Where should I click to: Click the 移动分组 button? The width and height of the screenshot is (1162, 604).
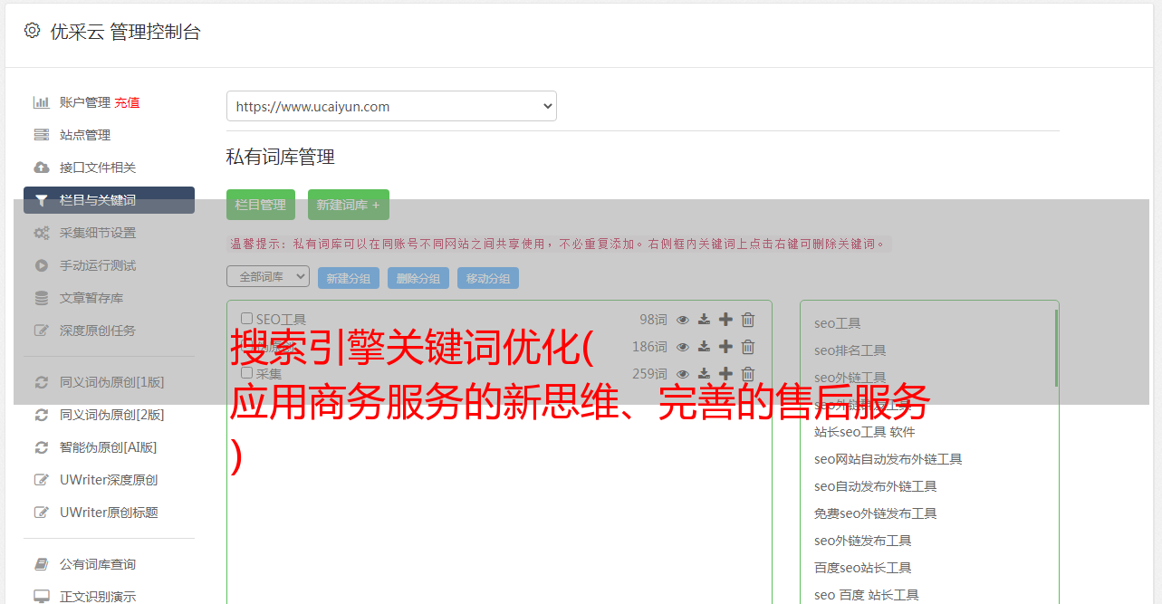click(488, 278)
